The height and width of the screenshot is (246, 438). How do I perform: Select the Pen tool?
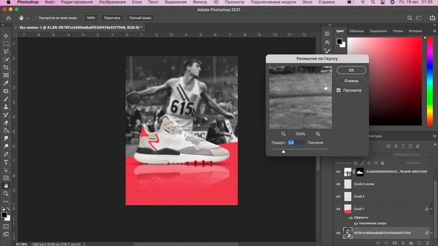click(x=6, y=154)
